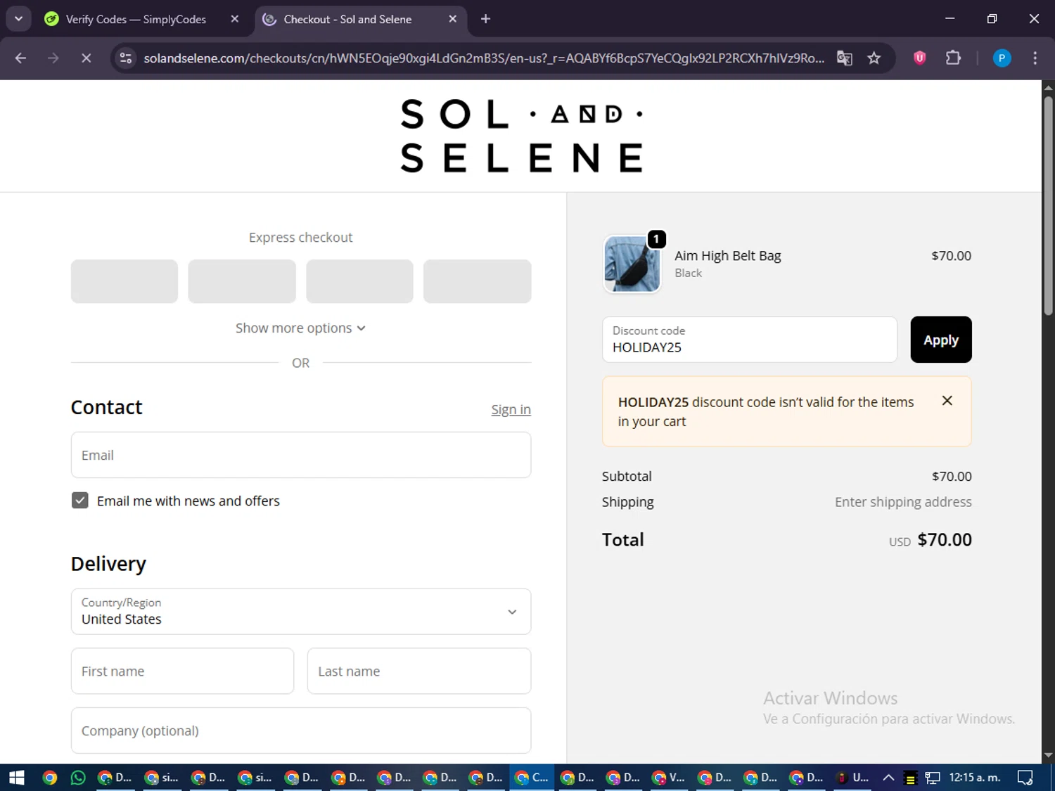The height and width of the screenshot is (791, 1055).
Task: Close the Checkout Sol and Selene tab
Action: 453,19
